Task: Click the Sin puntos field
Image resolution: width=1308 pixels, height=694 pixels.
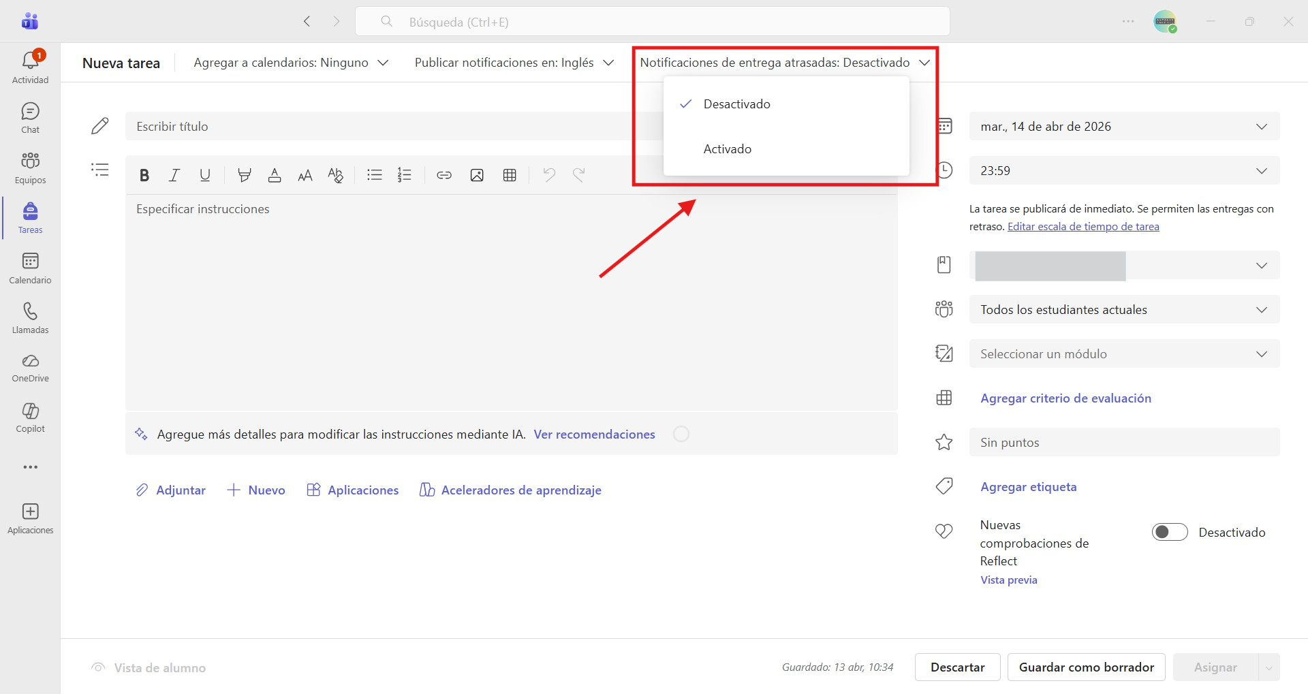Action: (x=1124, y=442)
